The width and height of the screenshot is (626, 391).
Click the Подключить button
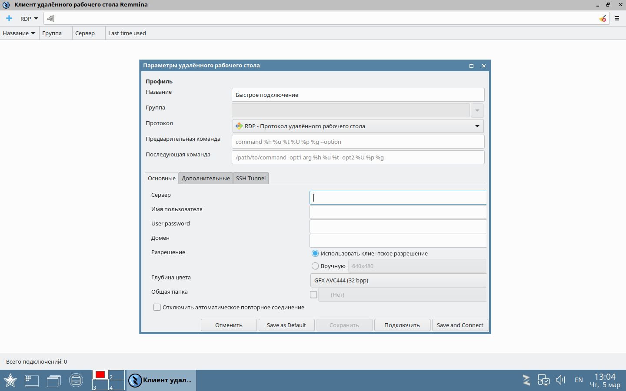[402, 325]
